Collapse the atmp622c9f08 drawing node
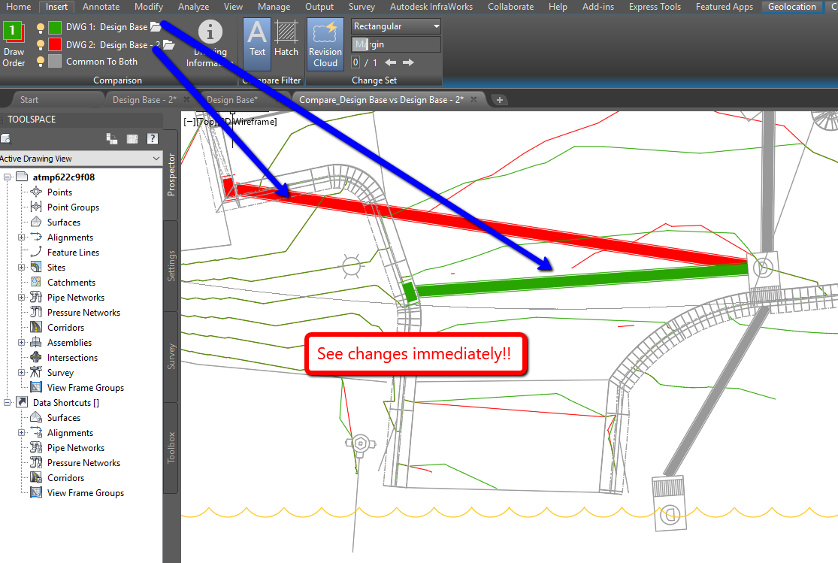Image resolution: width=838 pixels, height=563 pixels. pyautogui.click(x=7, y=177)
